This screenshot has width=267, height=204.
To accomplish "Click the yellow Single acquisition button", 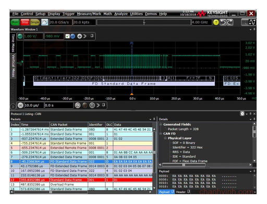I will [x=35, y=22].
